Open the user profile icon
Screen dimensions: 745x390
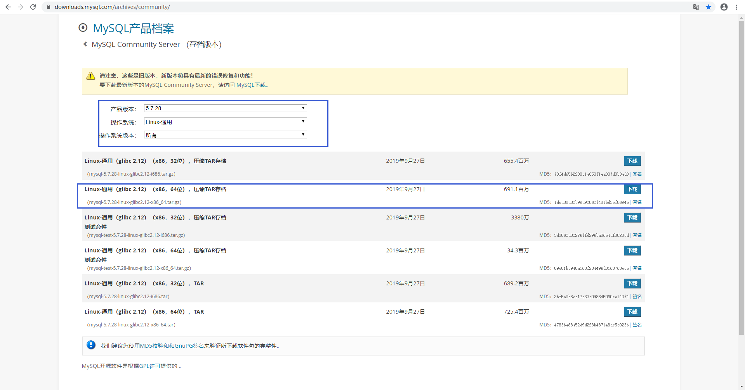724,7
